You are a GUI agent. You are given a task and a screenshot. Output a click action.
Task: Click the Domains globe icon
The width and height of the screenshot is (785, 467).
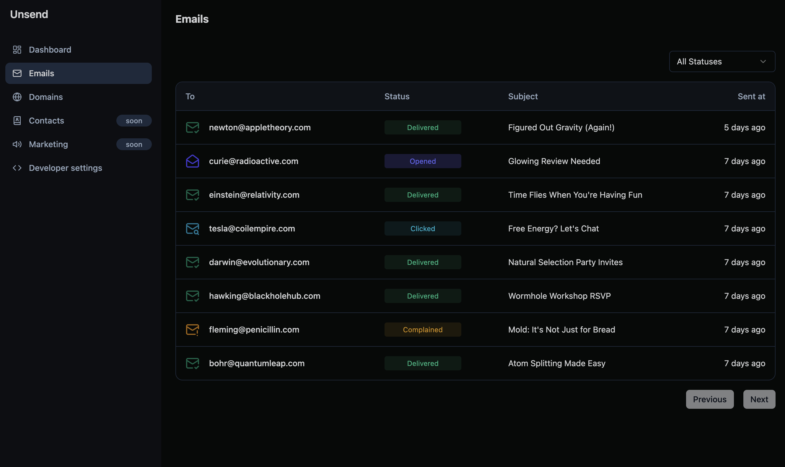point(17,97)
